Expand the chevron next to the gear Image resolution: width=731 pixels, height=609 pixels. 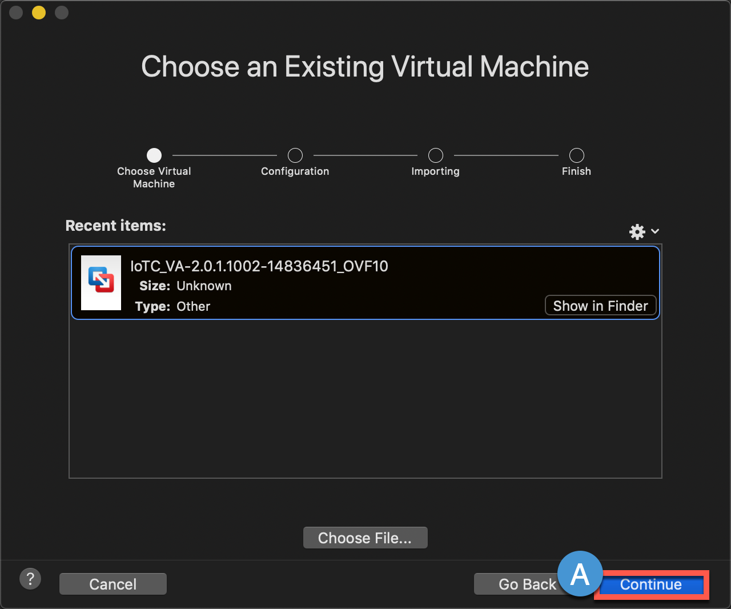click(655, 231)
